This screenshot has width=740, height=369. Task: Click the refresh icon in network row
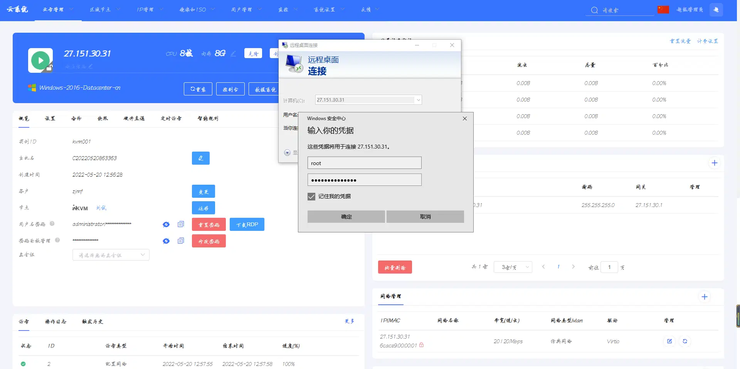pos(685,341)
